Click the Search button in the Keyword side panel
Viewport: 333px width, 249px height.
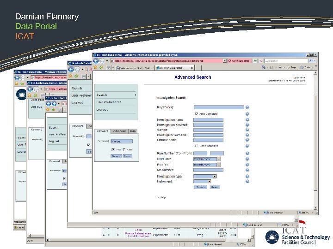(116, 156)
